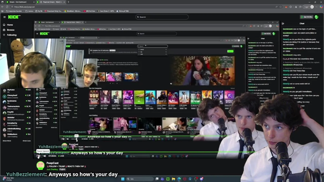Screen dimensions: 324x182
Task: Collapse sidebar list with Show Less
Action: click(27, 141)
